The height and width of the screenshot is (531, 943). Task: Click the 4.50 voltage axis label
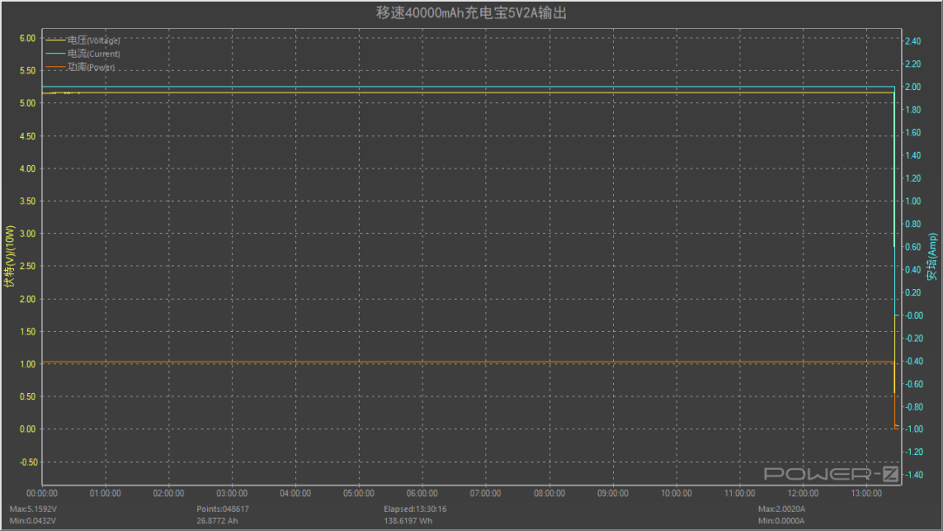28,136
